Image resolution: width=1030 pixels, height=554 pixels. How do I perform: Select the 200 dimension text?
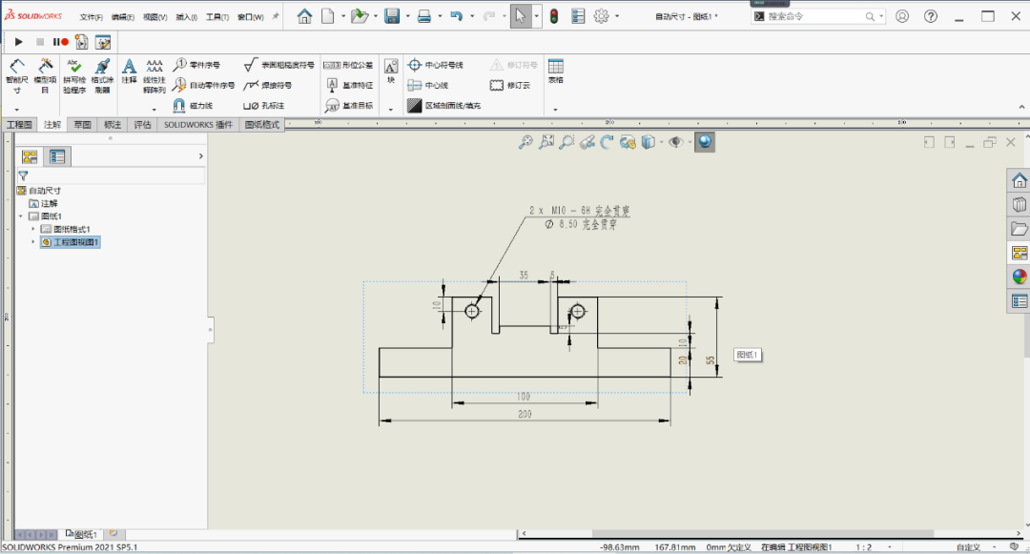point(525,414)
